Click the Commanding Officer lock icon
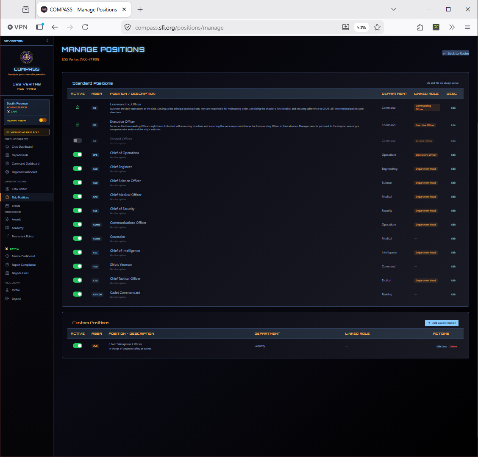 [x=78, y=107]
